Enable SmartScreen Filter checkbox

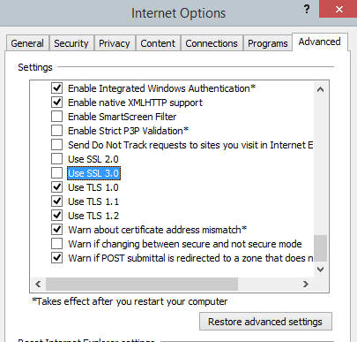56,117
